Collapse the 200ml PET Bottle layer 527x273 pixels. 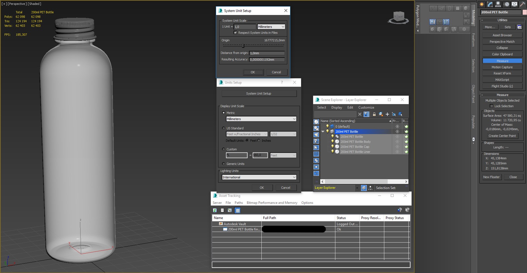323,132
